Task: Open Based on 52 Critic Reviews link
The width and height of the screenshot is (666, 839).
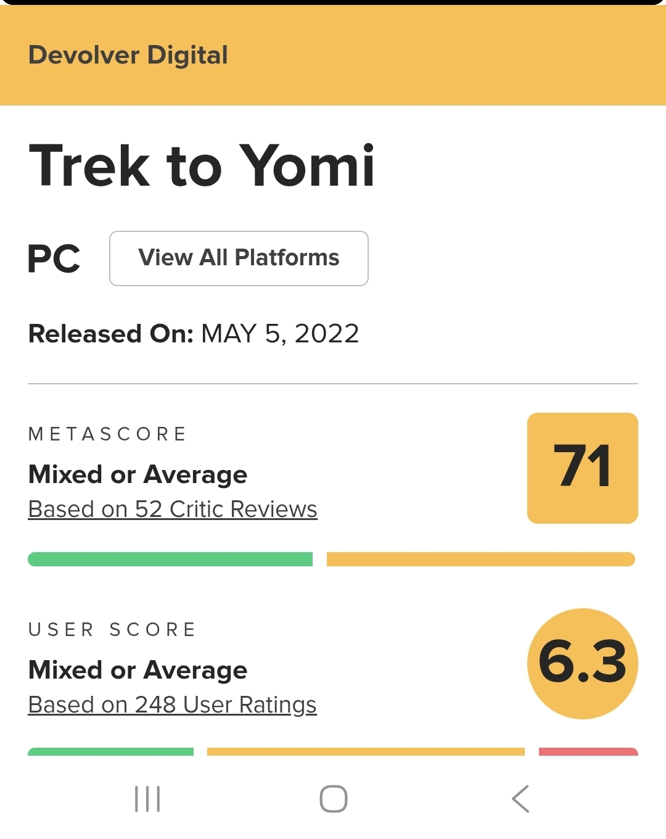Action: [x=173, y=510]
